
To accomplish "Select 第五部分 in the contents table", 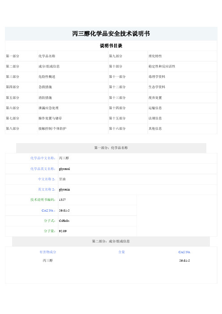I will pos(13,98).
